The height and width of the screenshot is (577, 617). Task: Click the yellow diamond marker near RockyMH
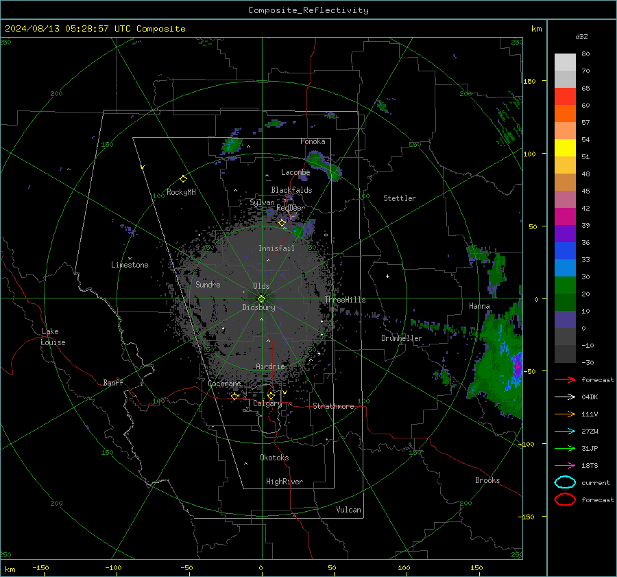(x=183, y=179)
